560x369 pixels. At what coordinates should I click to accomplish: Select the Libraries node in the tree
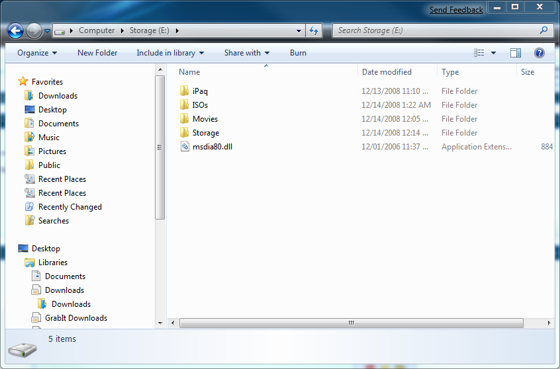(53, 263)
